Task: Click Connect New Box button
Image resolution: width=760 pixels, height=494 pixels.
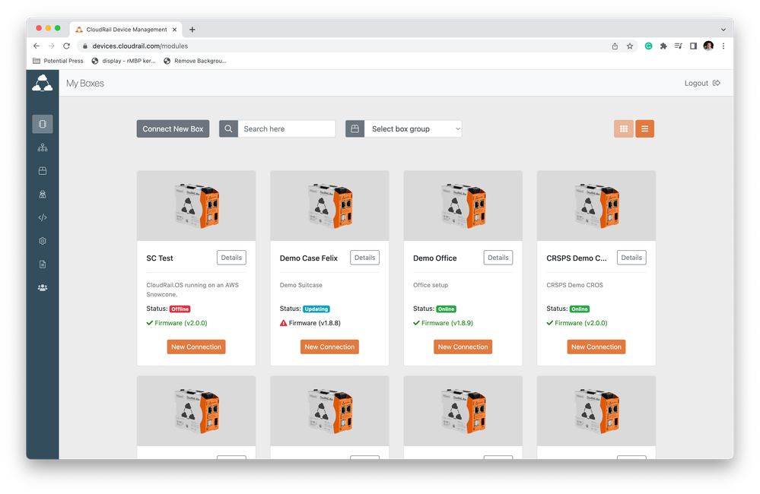Action: tap(173, 129)
